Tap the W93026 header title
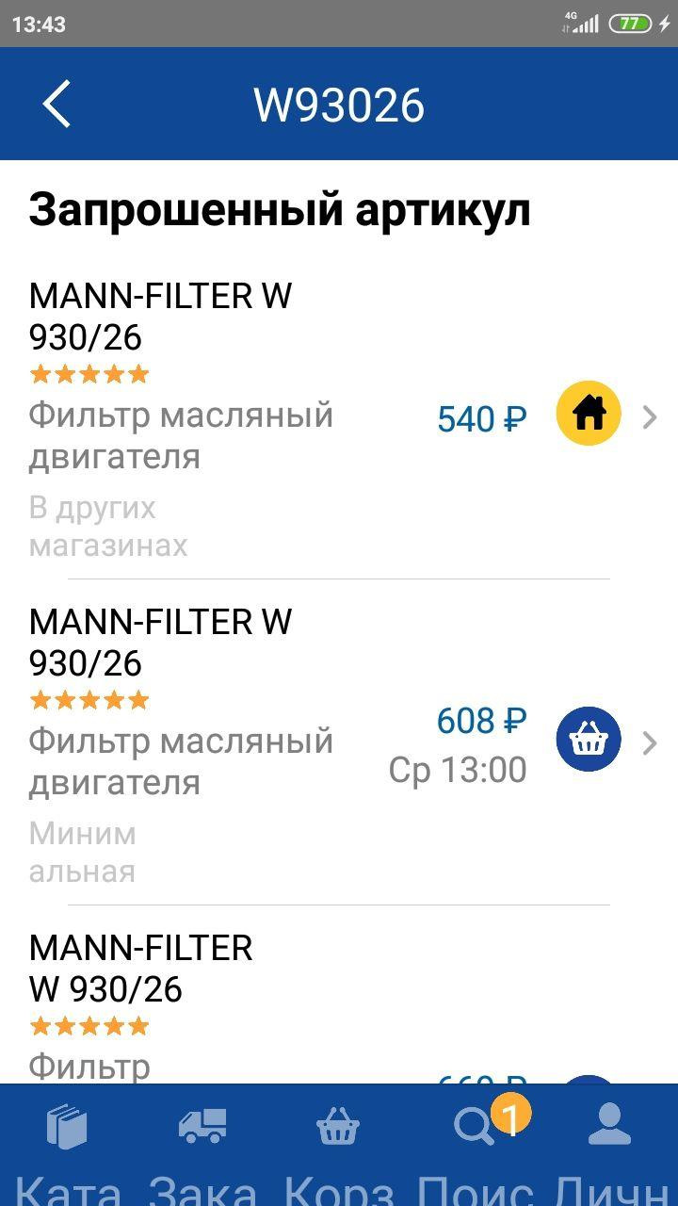This screenshot has width=678, height=1206. (x=339, y=106)
